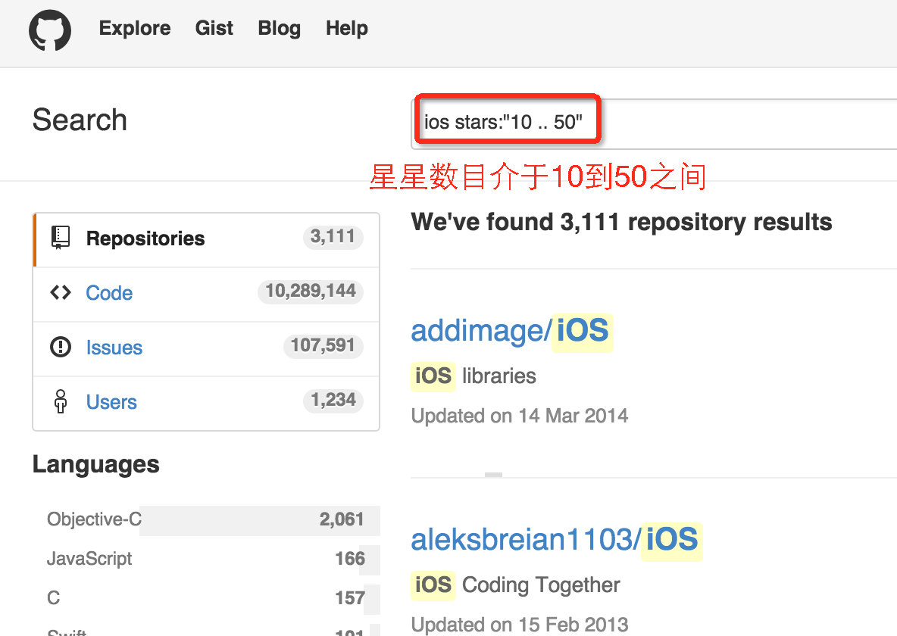Select the Repositories results tab

(207, 239)
